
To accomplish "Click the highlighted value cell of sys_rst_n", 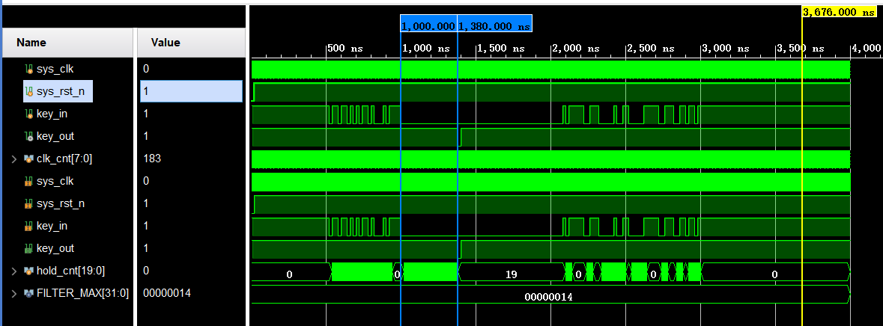I will [190, 91].
